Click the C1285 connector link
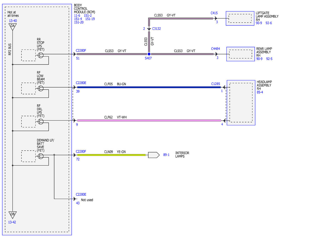The image size is (310, 239). point(216,84)
